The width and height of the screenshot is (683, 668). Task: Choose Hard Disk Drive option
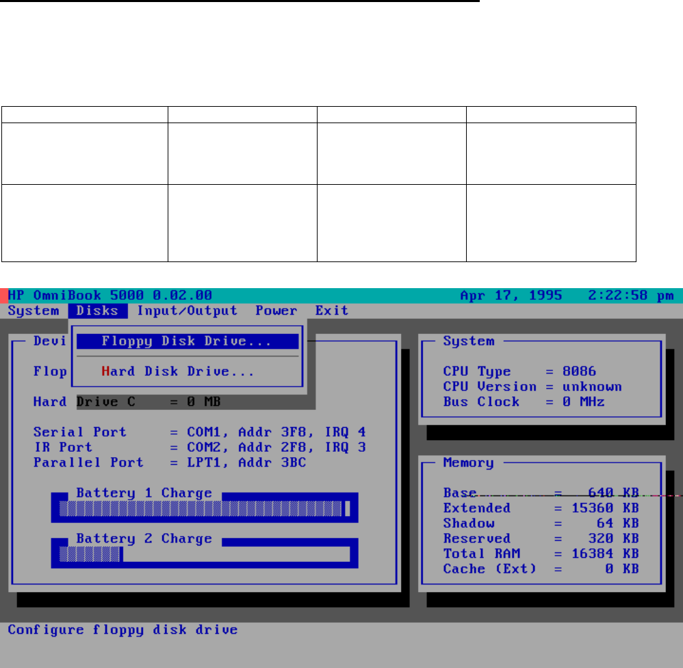[179, 372]
